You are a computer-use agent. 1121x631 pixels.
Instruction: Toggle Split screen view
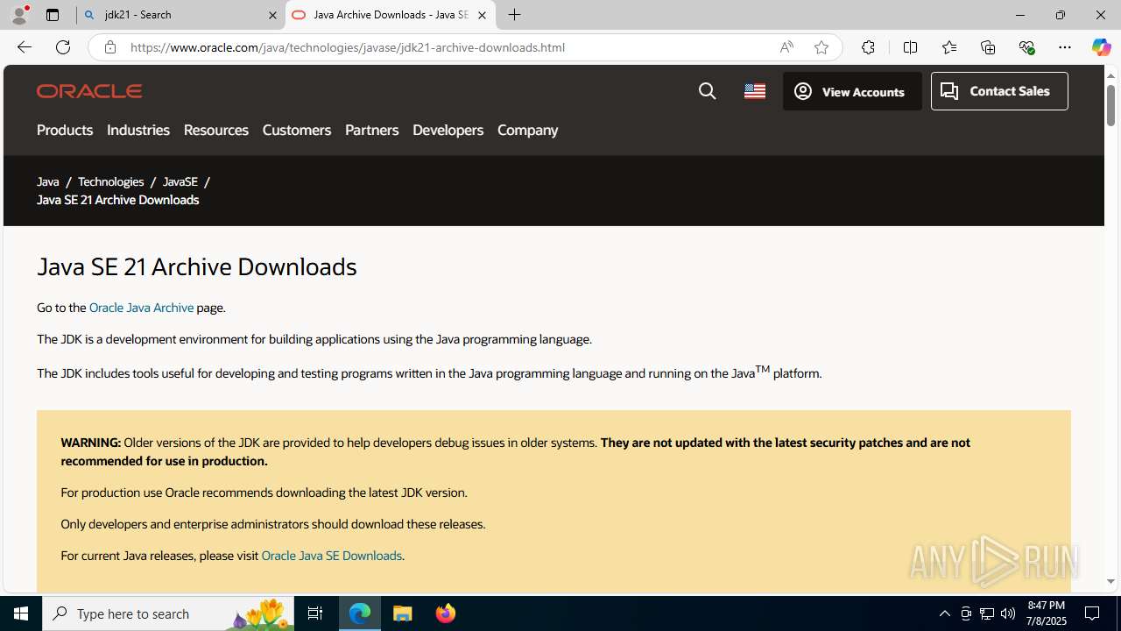(x=910, y=47)
